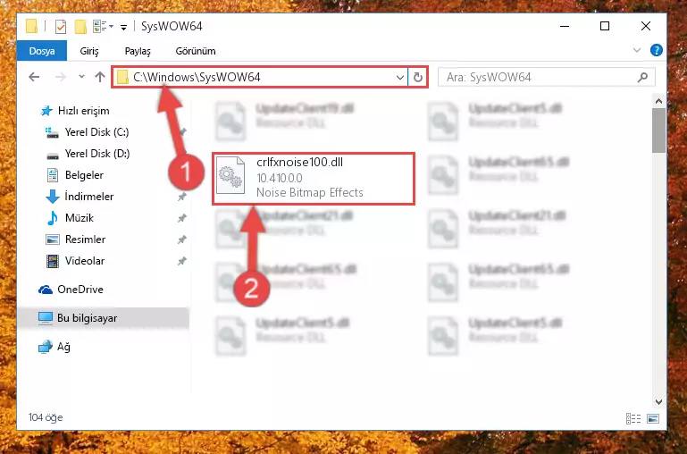Open the Dosya ribbon tab
Image resolution: width=687 pixels, height=454 pixels.
point(42,51)
